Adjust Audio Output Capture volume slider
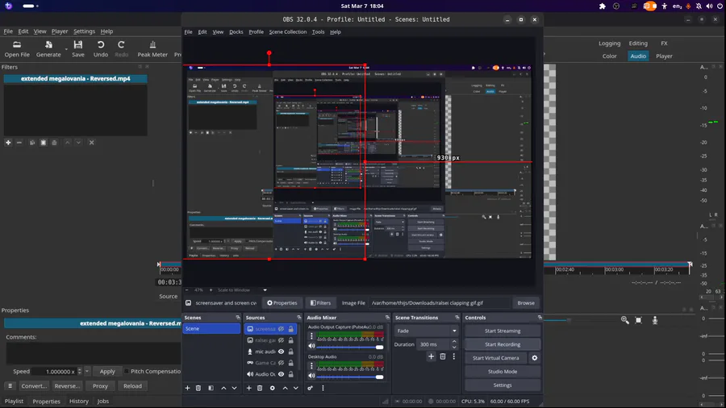The height and width of the screenshot is (408, 726). point(350,347)
